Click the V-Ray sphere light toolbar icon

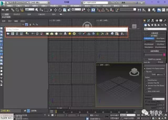56,34
